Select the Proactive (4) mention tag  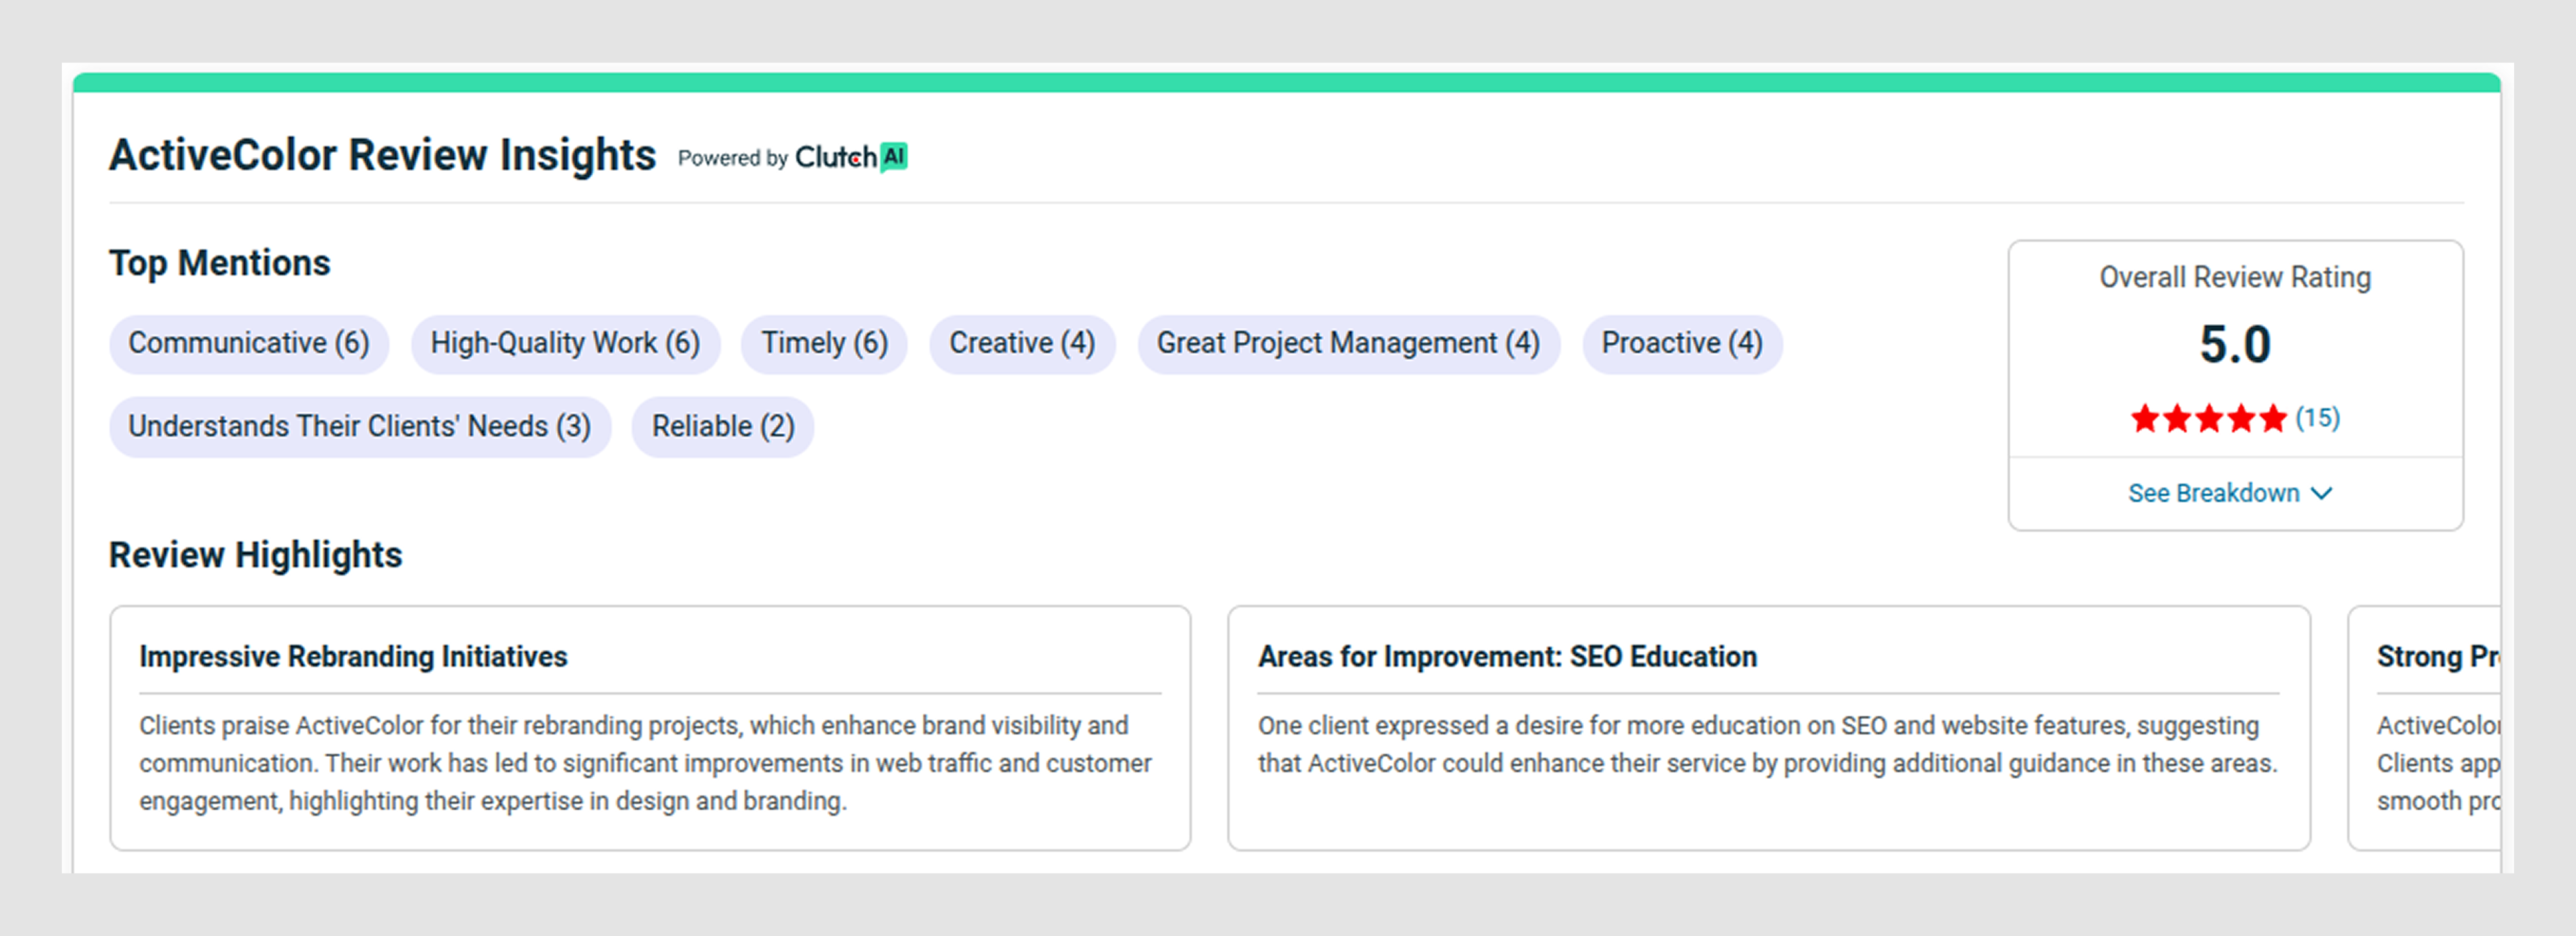coord(1682,344)
